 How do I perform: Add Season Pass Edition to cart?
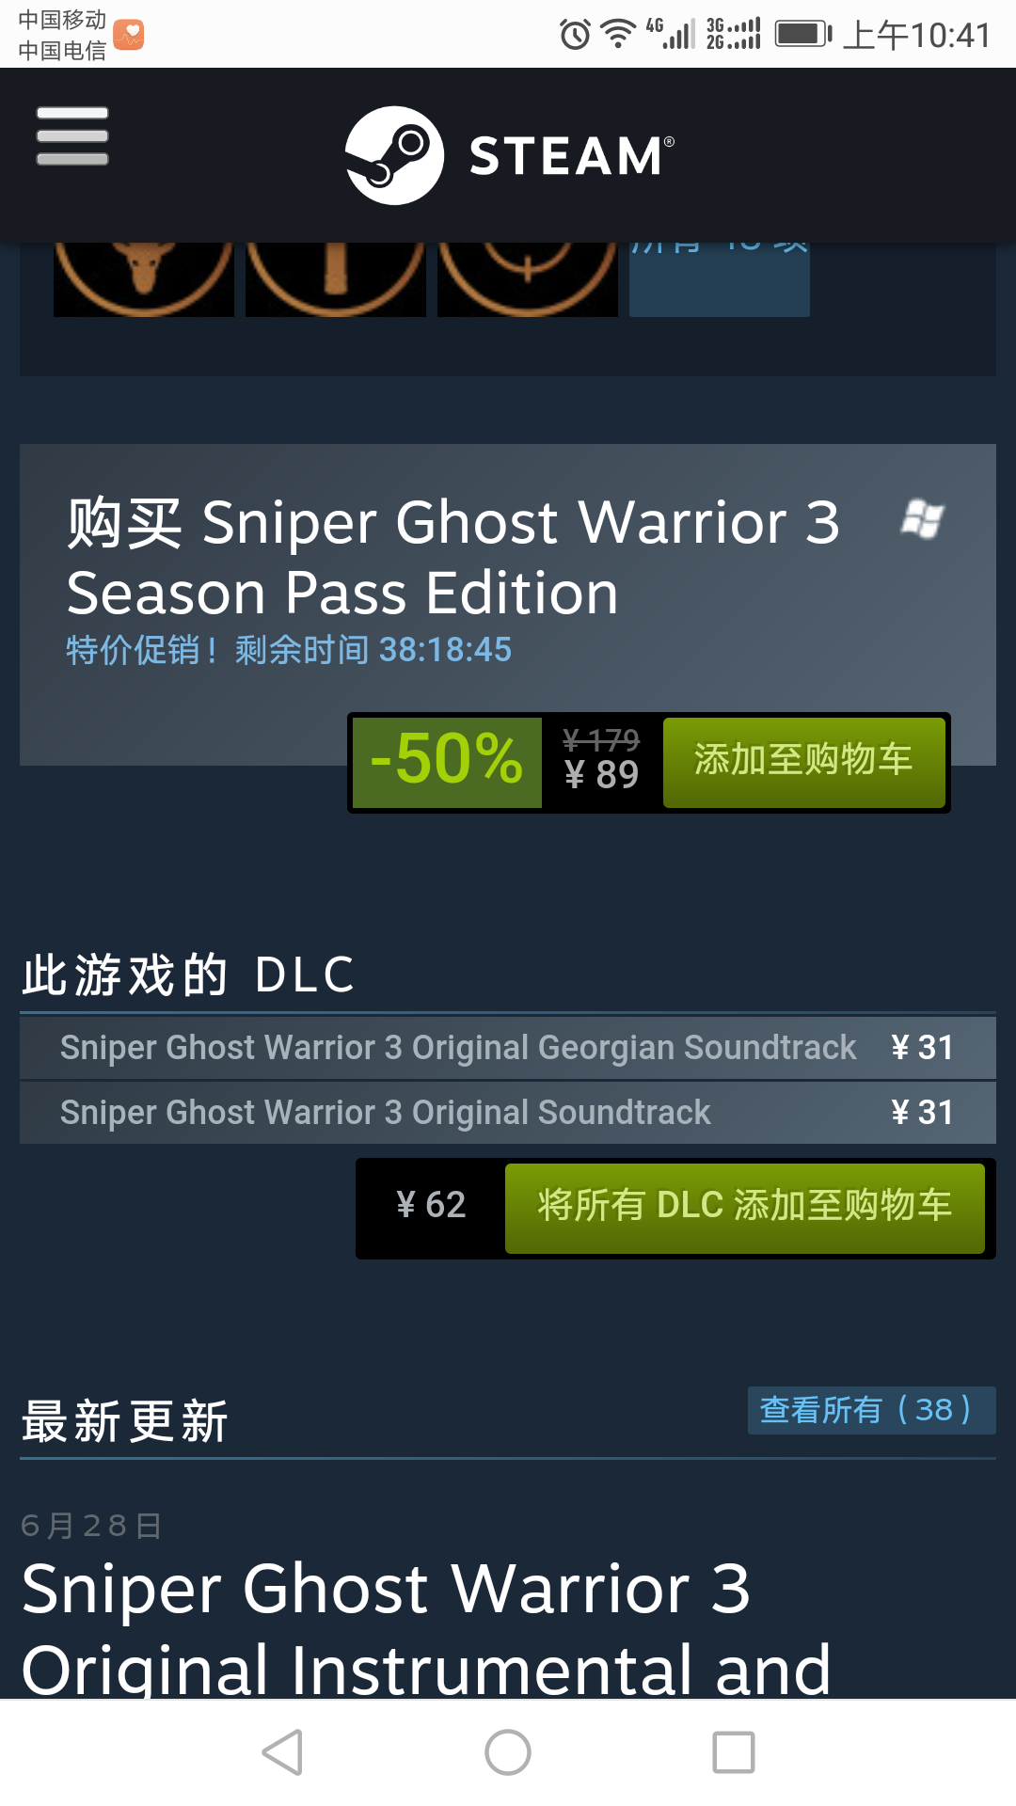(x=804, y=762)
